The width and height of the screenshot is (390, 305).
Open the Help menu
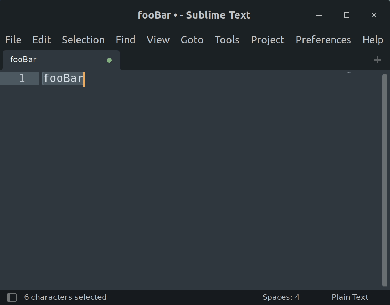point(373,40)
